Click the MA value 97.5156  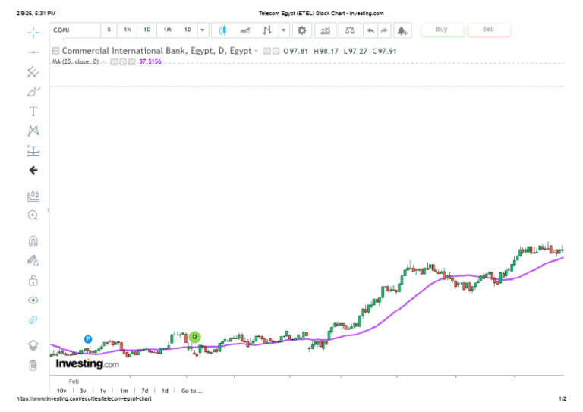(x=150, y=61)
